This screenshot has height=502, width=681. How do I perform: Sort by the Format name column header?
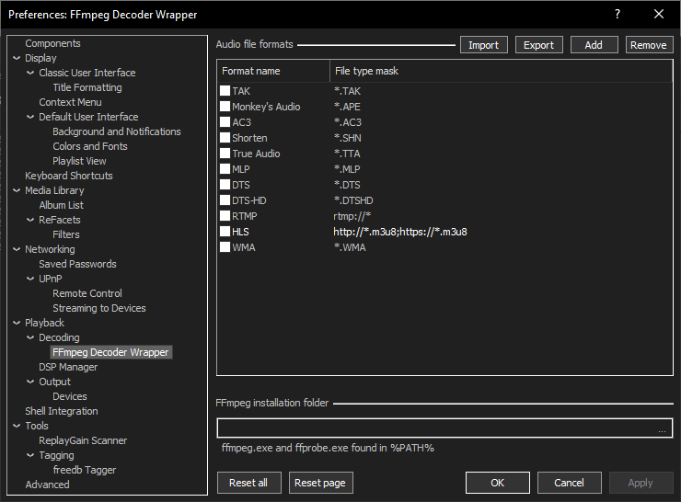273,71
